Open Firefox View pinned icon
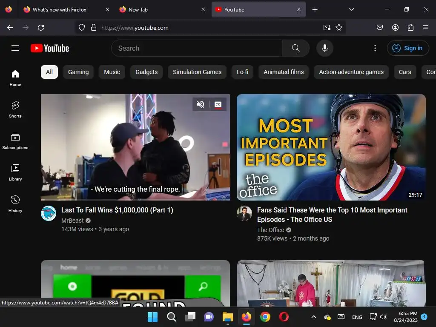The width and height of the screenshot is (436, 327). click(9, 9)
